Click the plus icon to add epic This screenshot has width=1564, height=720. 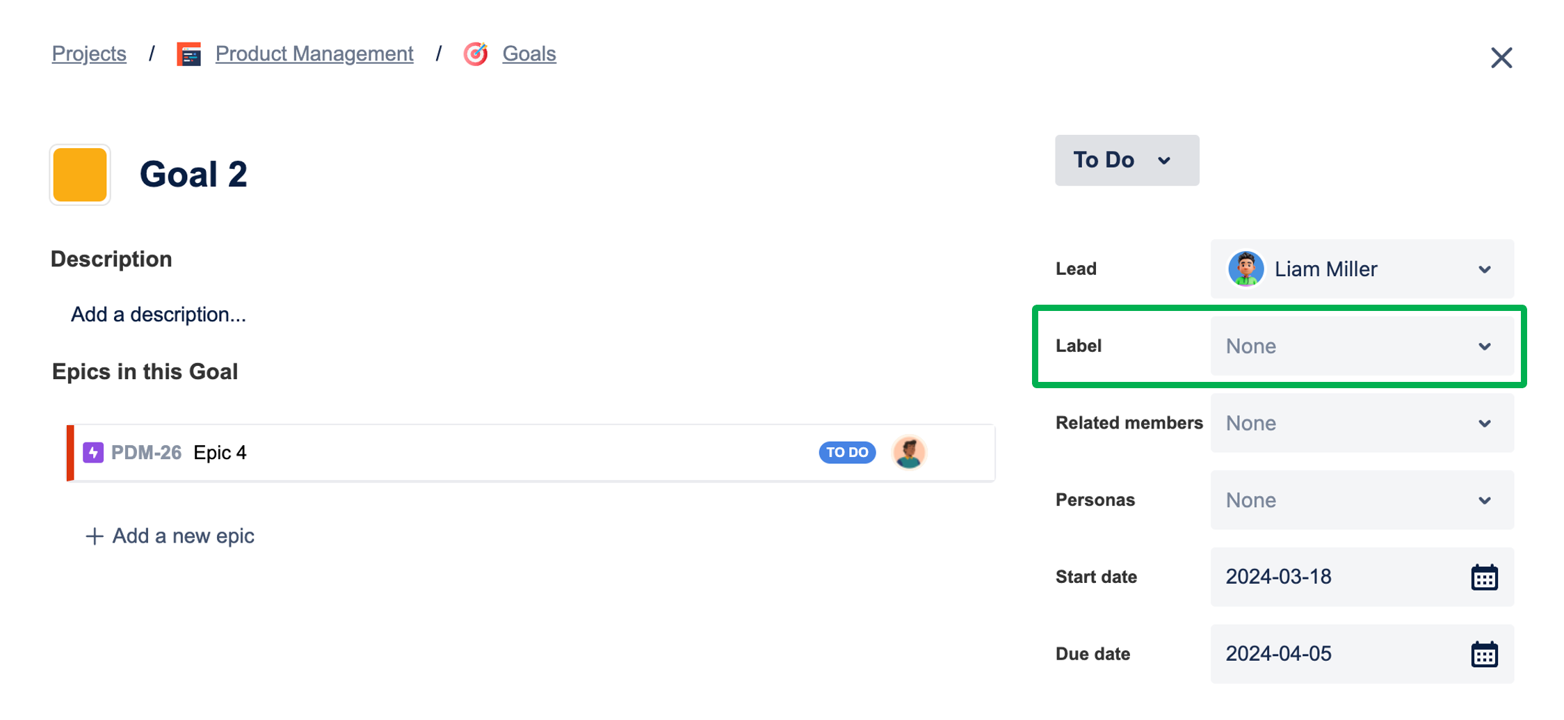(94, 536)
